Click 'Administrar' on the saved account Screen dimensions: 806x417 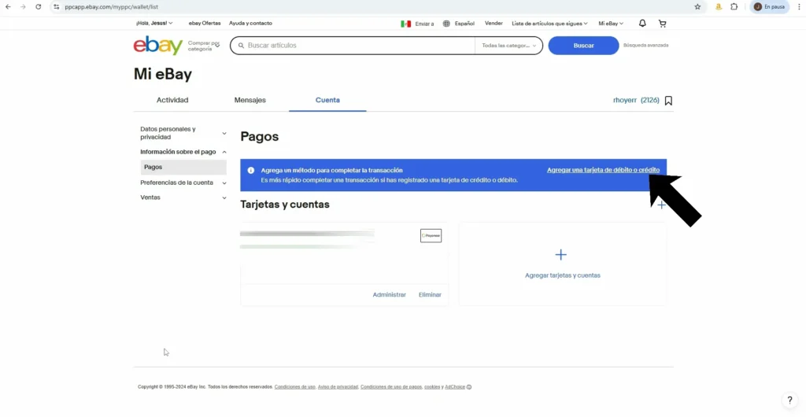pyautogui.click(x=389, y=295)
